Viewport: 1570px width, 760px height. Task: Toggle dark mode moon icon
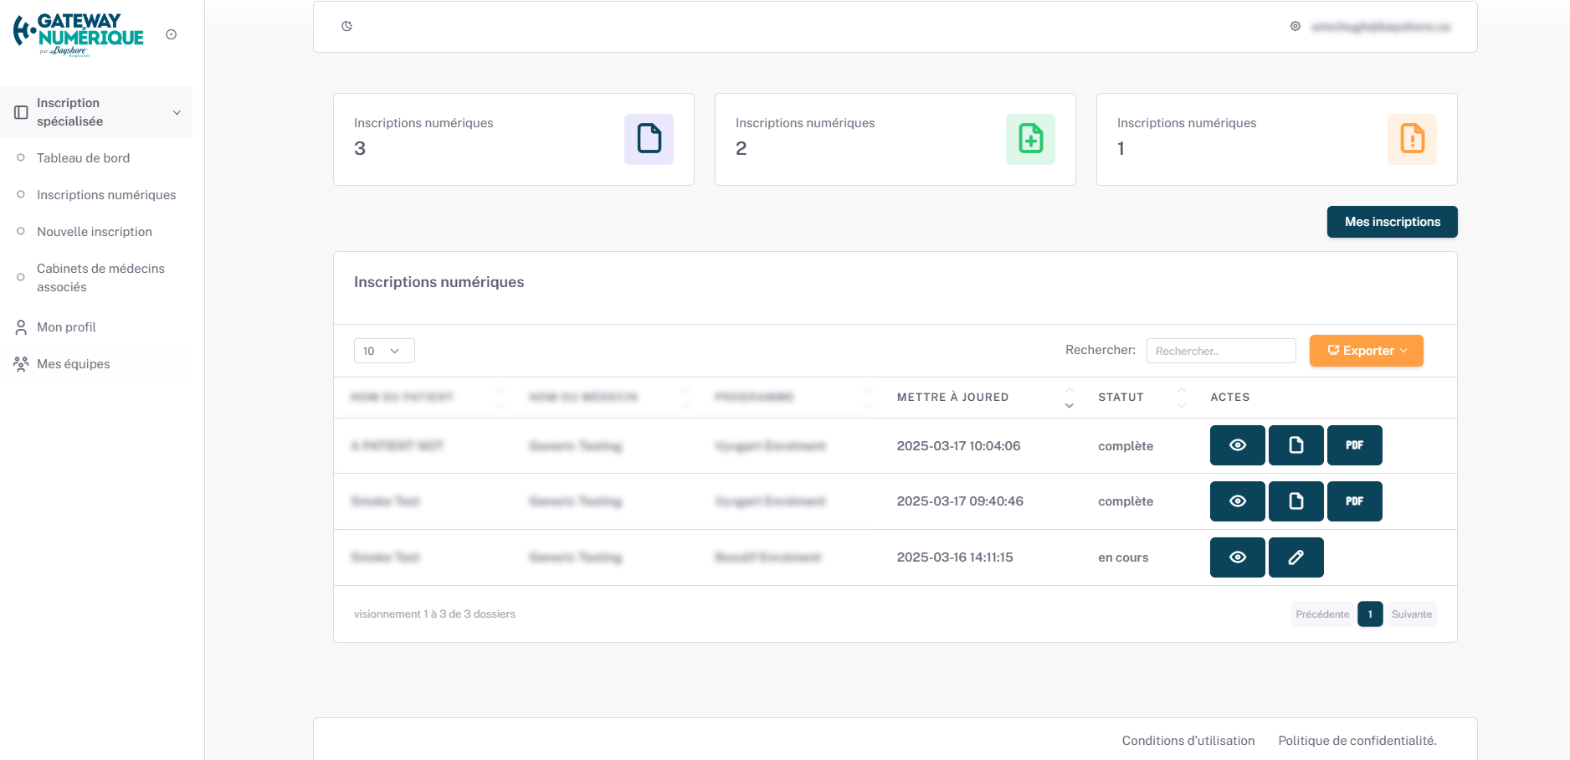347,26
